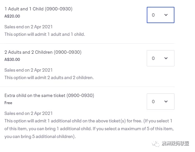Click the chevron arrow beside the Free ticket
This screenshot has height=152, width=195.
(x=166, y=102)
